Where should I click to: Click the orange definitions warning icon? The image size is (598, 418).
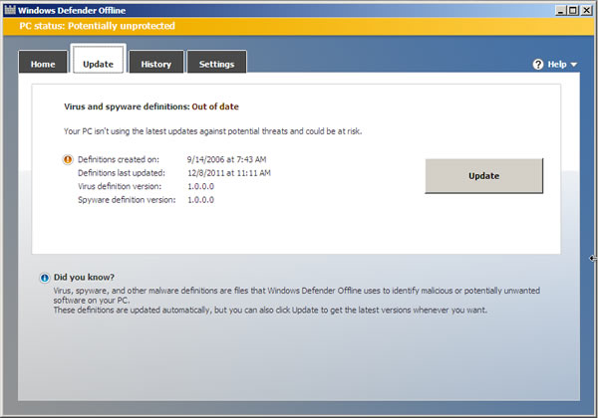pos(68,159)
